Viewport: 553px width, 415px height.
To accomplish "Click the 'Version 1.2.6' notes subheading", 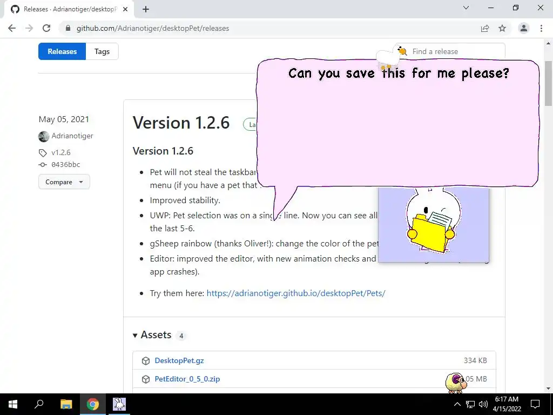I will (163, 151).
